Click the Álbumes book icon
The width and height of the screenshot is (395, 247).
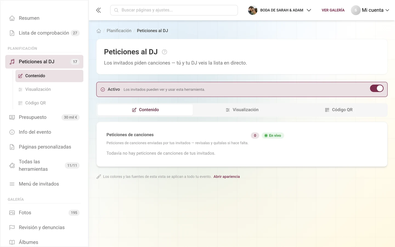[12, 242]
